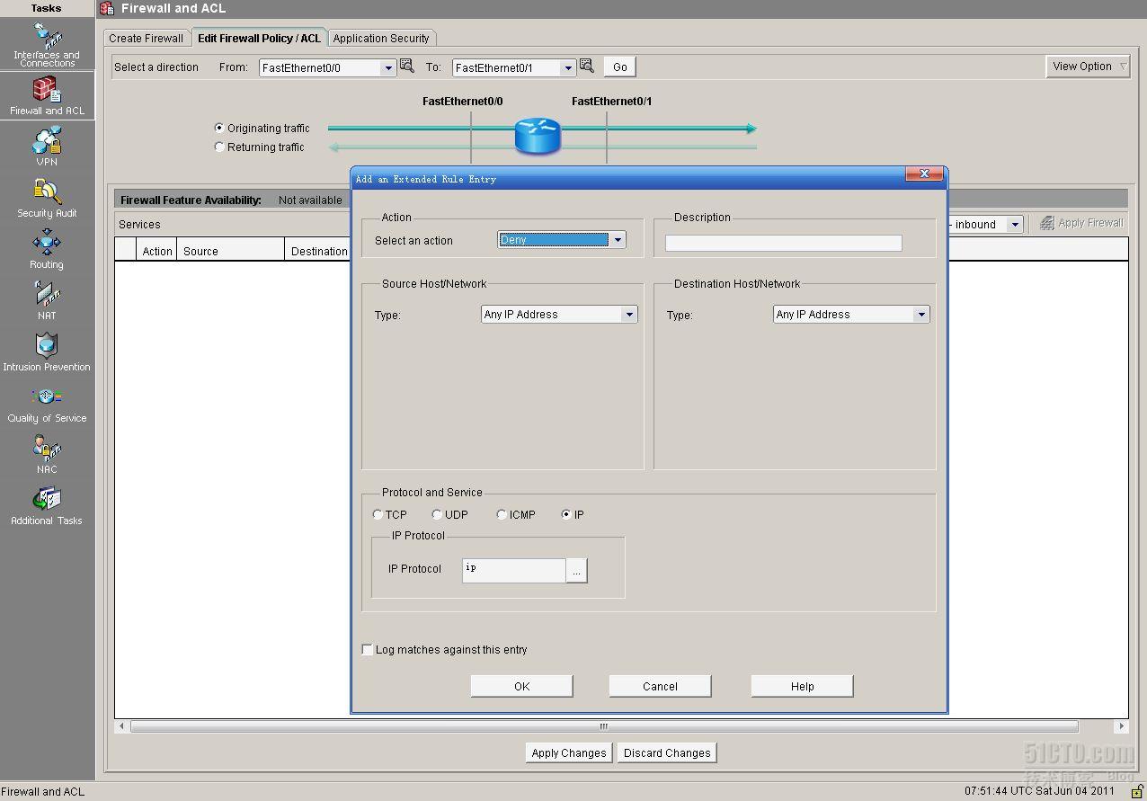Click the interface details icon next to From dropdown

(407, 66)
